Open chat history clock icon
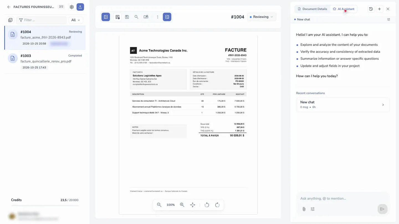 371,9
